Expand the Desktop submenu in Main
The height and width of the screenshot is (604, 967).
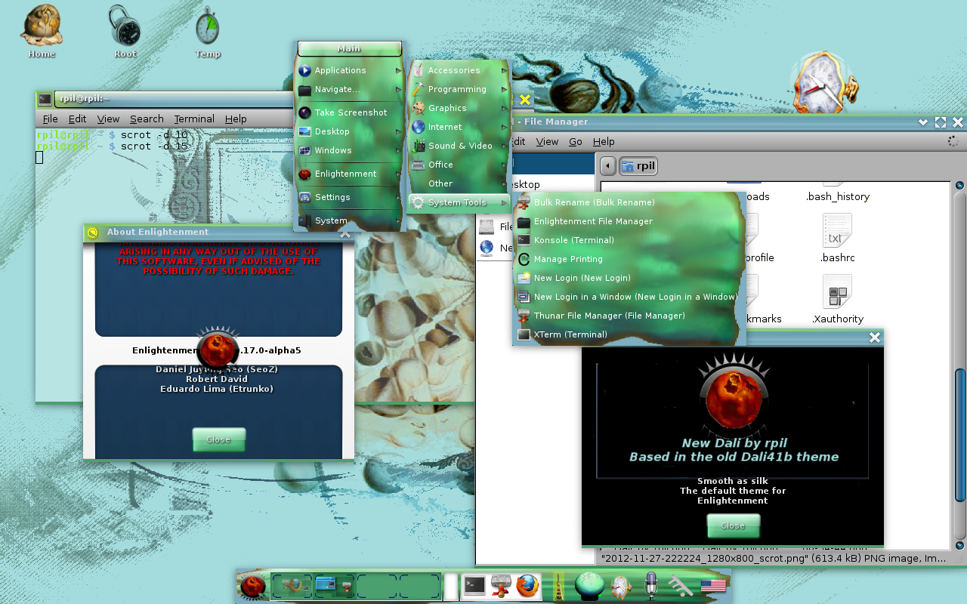pyautogui.click(x=350, y=131)
